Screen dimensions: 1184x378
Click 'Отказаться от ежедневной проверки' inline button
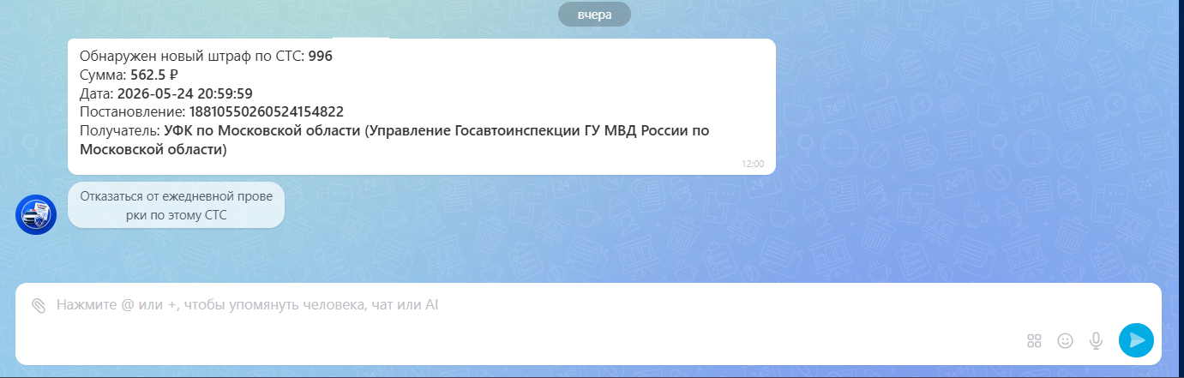(x=176, y=206)
